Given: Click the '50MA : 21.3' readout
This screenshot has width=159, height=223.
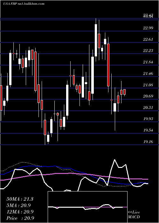Looking at the screenshot, I should click(x=20, y=199).
